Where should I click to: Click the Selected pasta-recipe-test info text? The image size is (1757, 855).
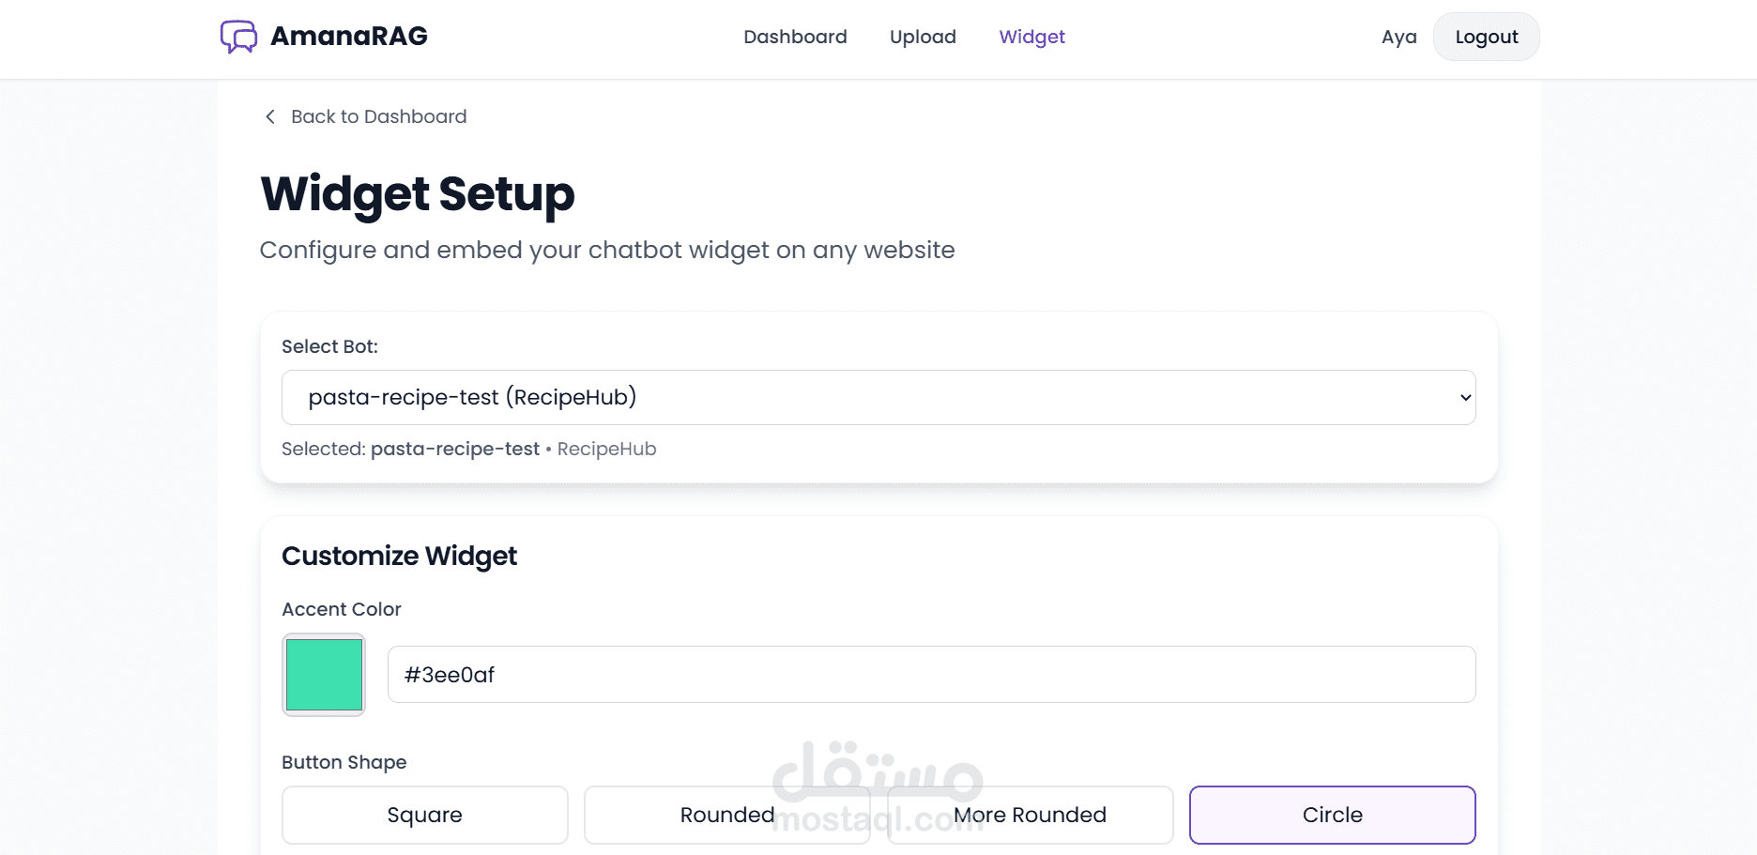coord(468,449)
